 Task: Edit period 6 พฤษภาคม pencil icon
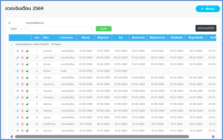coord(18,84)
